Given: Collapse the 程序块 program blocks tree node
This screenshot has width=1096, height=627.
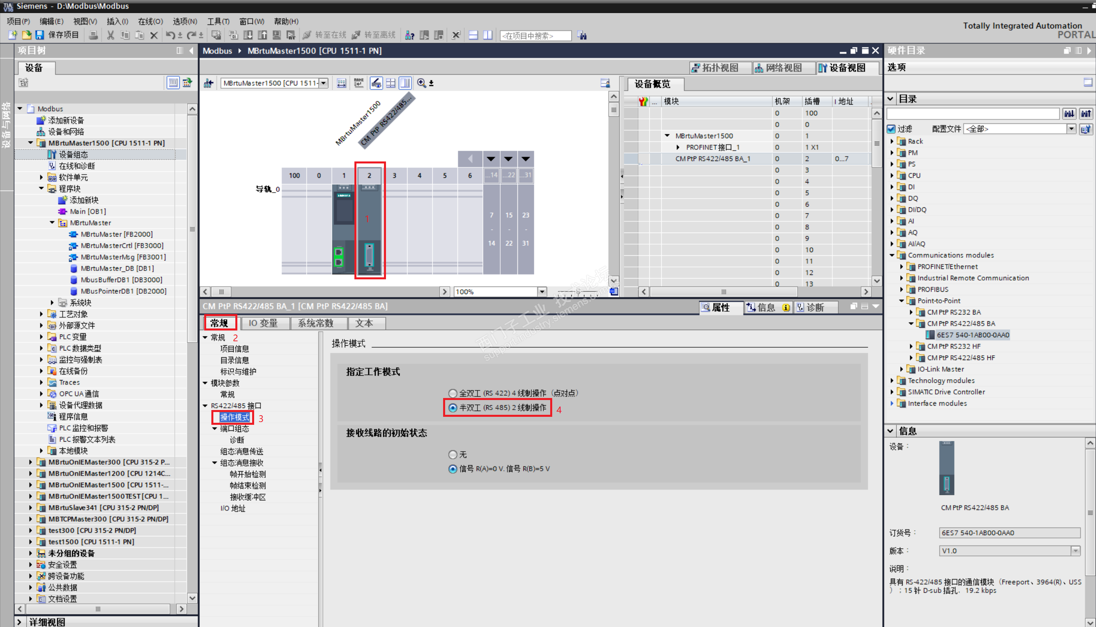Looking at the screenshot, I should click(x=41, y=189).
